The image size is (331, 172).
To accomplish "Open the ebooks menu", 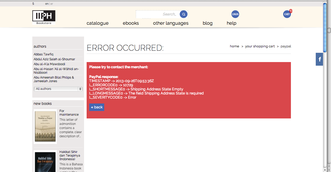I will point(131,23).
